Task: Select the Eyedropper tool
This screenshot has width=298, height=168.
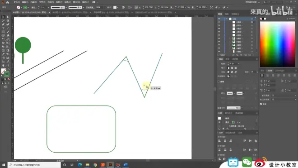Action: click(3, 54)
